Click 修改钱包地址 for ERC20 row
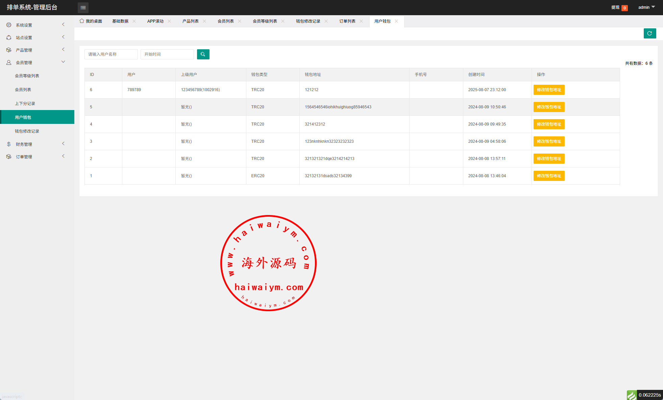Viewport: 663px width, 400px height. point(549,176)
